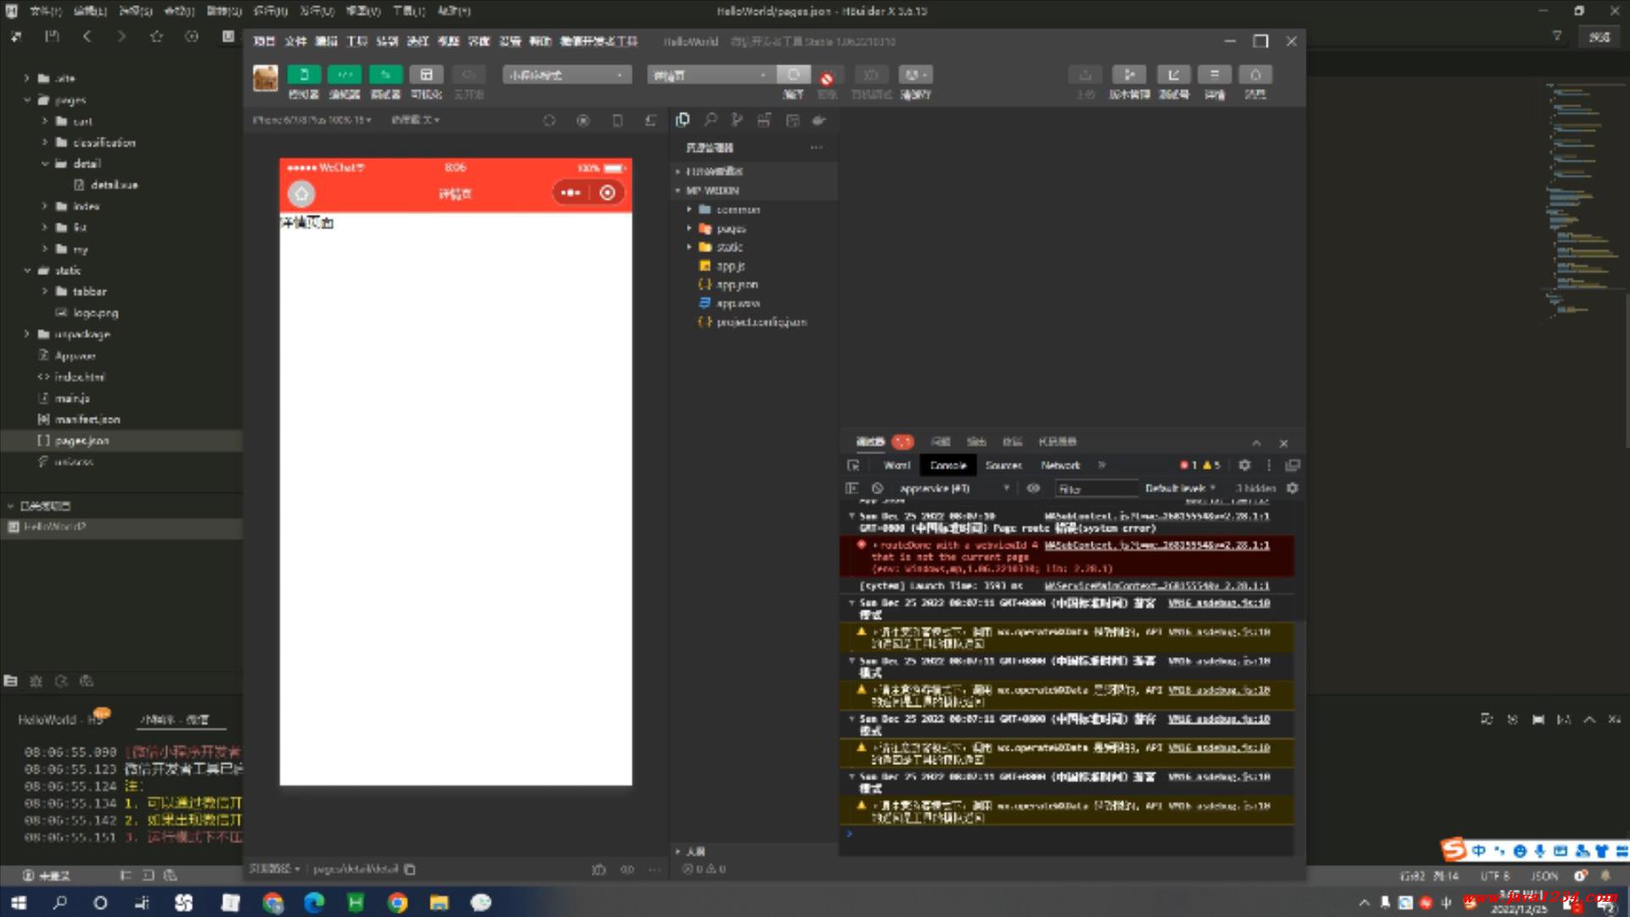
Task: Tap the home button in mini program header
Action: [301, 194]
